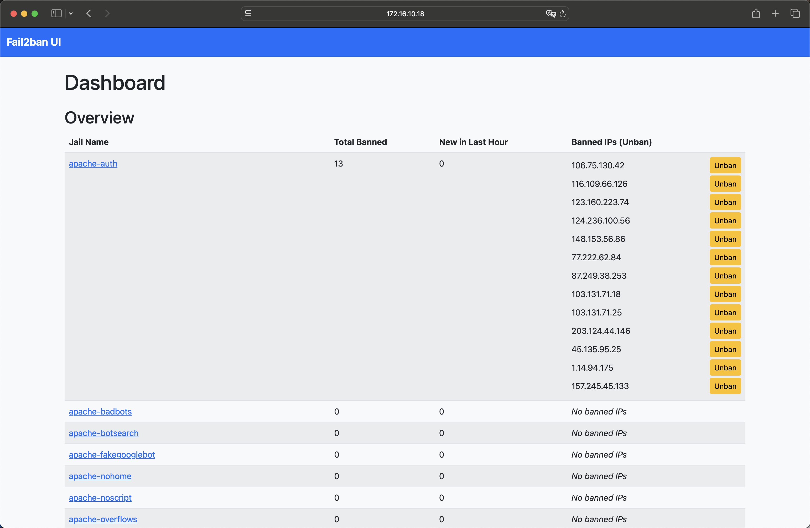Unban IP 148.153.56.86
The width and height of the screenshot is (810, 528).
tap(725, 239)
